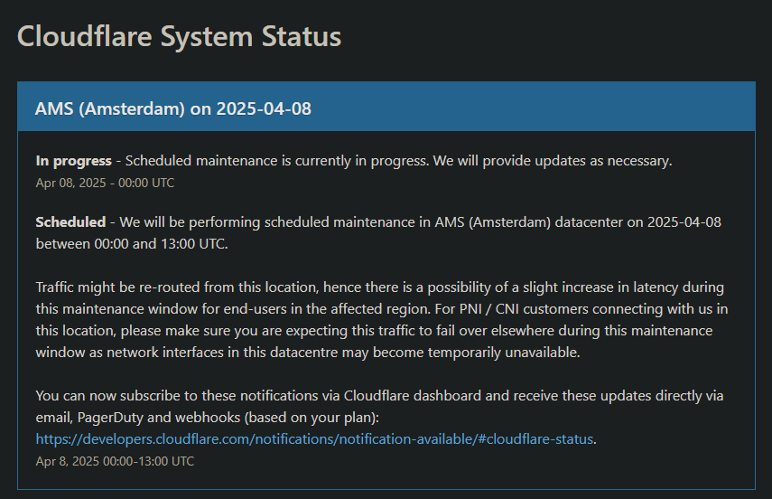Click the line starting 'this location, please make sure'
Screen dimensions: 772x499
pos(374,330)
